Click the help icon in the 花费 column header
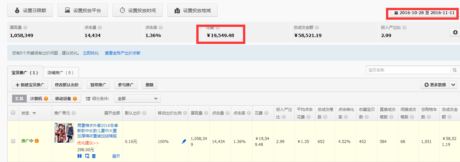Image resolution: width=460 pixels, height=162 pixels. click(x=267, y=113)
